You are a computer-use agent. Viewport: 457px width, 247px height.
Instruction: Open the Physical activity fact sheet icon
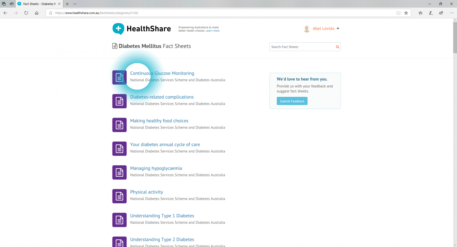coord(119,196)
